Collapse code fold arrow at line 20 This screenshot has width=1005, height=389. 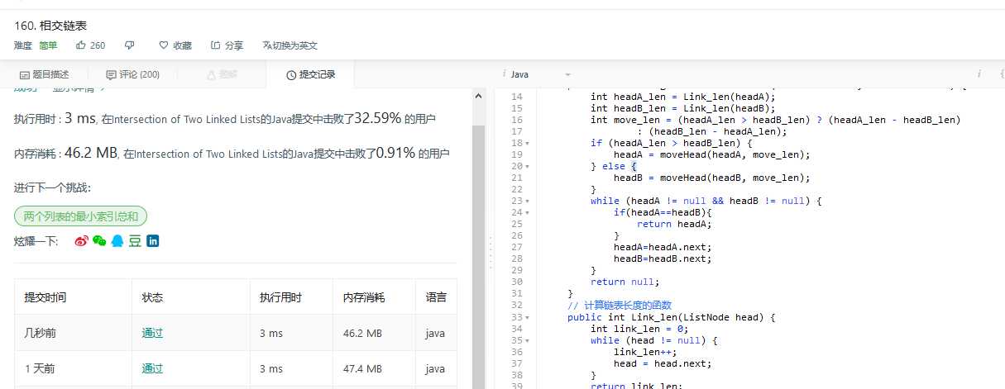coord(528,166)
